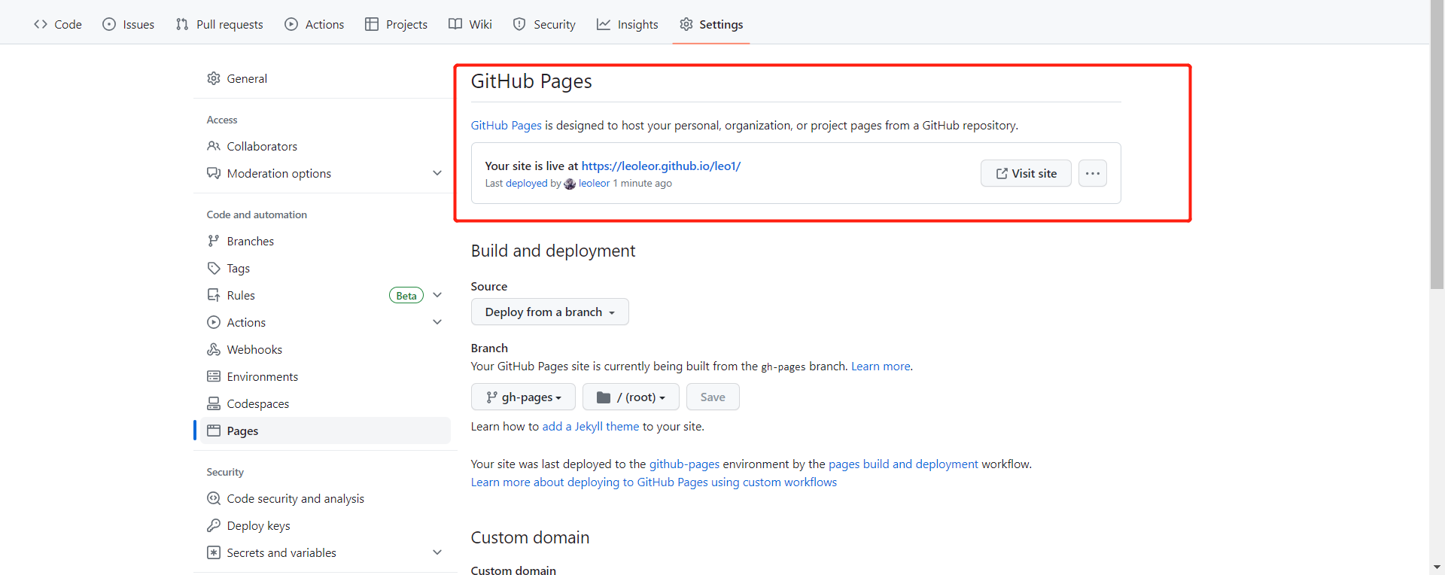The image size is (1445, 575).
Task: Go to the Actions repository tab
Action: 315,24
